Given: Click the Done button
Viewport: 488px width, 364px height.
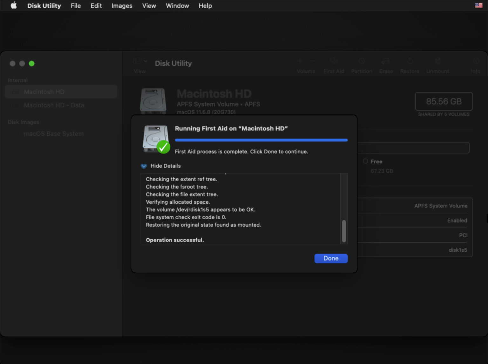Looking at the screenshot, I should pyautogui.click(x=331, y=258).
